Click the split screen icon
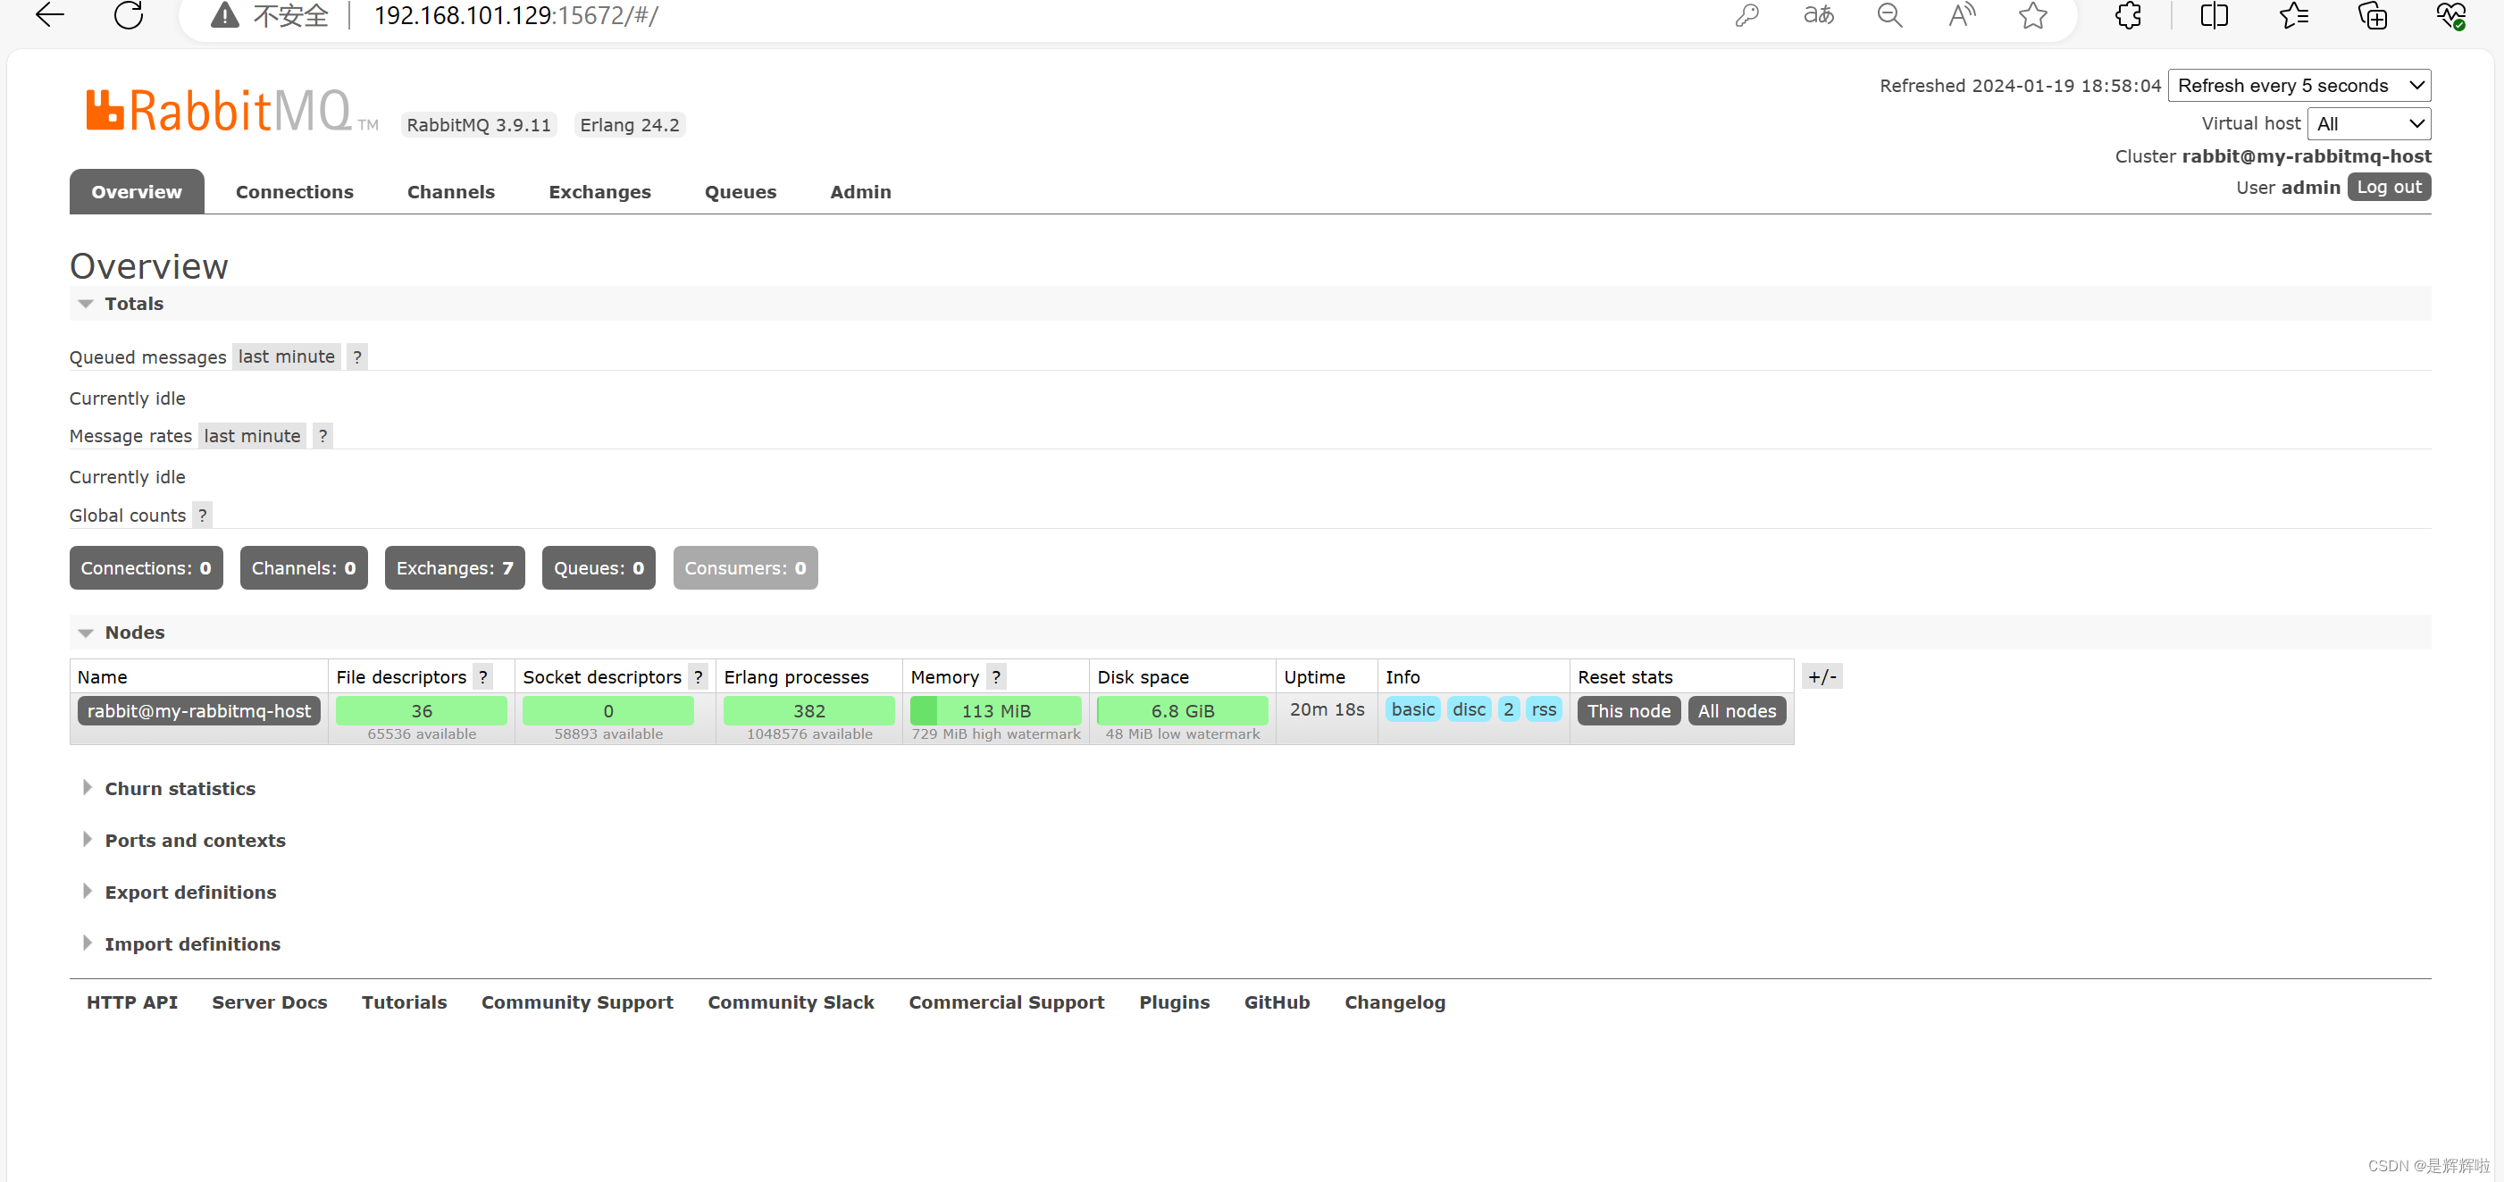Screen dimensions: 2504x1182 point(2214,14)
